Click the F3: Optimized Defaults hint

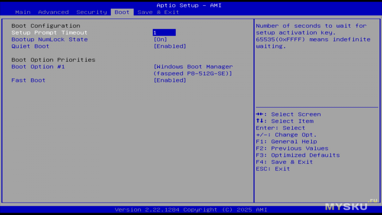coord(297,155)
